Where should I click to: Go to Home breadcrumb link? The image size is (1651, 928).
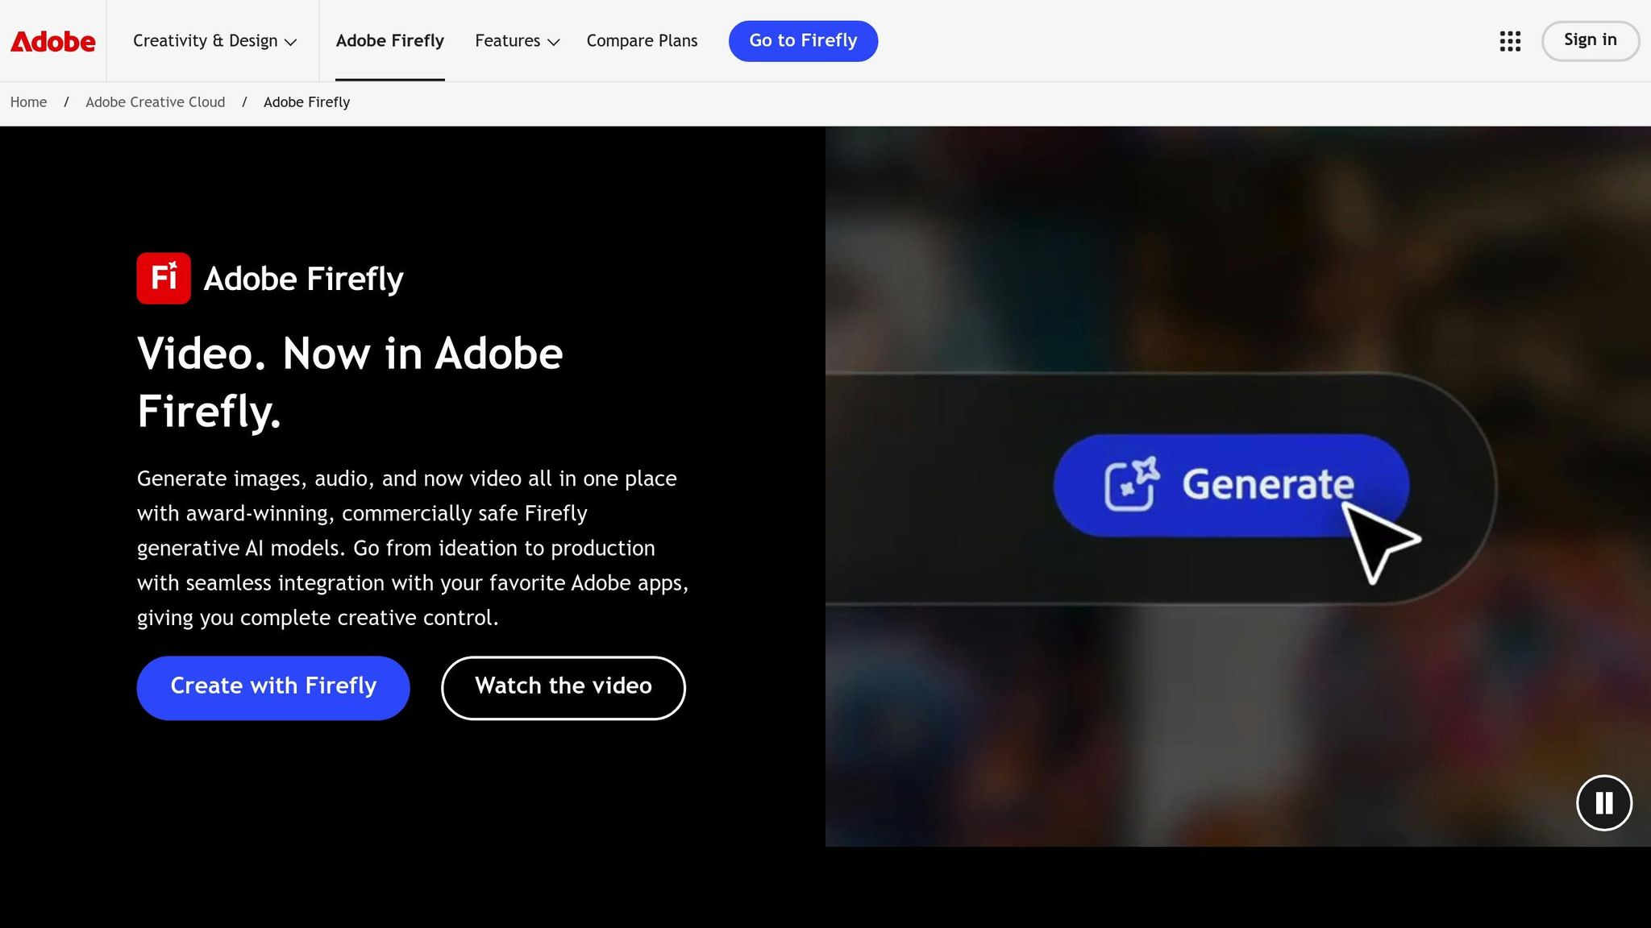click(x=28, y=102)
